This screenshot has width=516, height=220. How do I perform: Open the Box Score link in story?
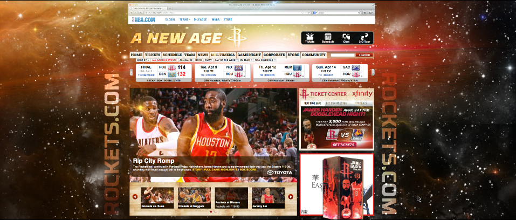point(248,170)
